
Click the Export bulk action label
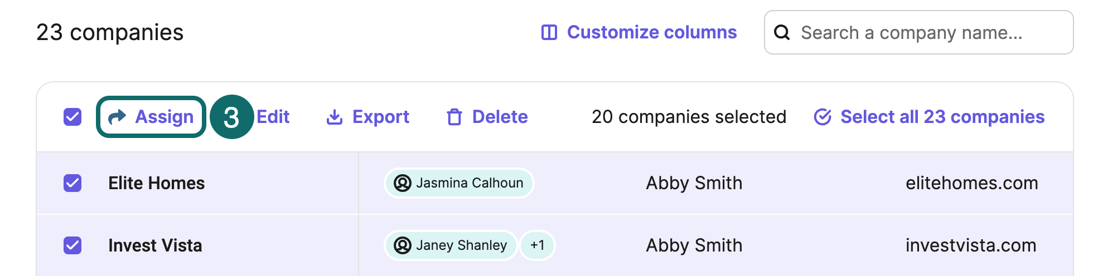(381, 117)
